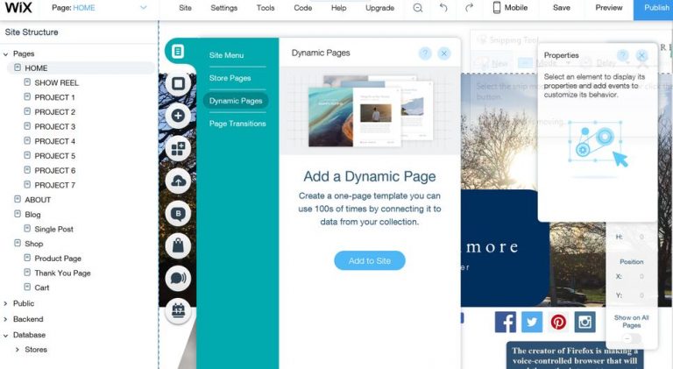
Task: Open the Code menu
Action: click(x=303, y=8)
